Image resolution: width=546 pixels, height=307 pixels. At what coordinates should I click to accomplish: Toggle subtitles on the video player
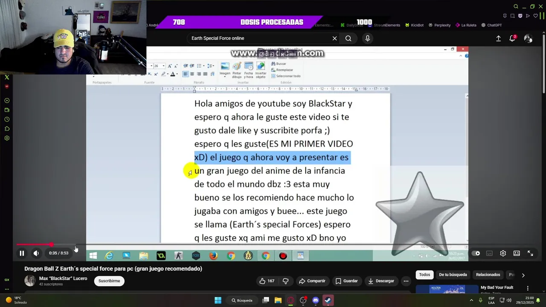coord(489,253)
